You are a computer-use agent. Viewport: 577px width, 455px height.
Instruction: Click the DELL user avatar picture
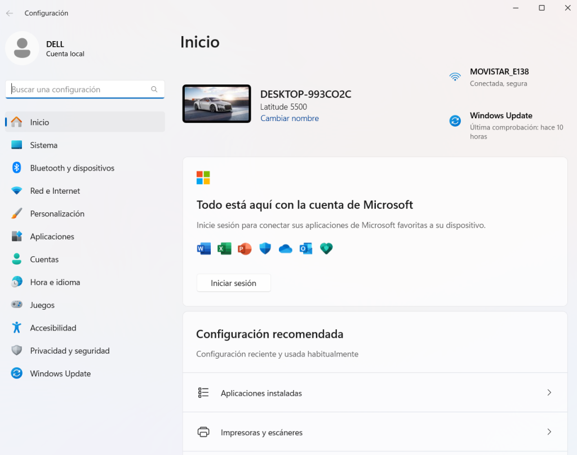pyautogui.click(x=22, y=48)
